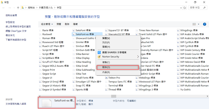Click the forward navigation arrow

click(x=9, y=8)
